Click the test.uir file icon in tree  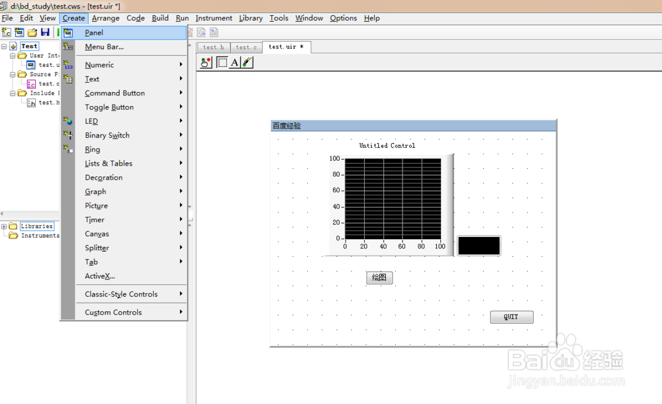pyautogui.click(x=31, y=65)
